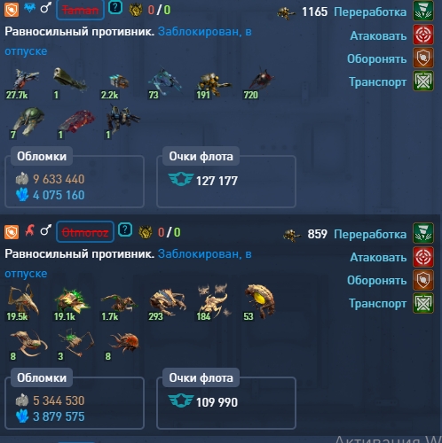Open player name Taman
This screenshot has width=442, height=443.
(80, 11)
